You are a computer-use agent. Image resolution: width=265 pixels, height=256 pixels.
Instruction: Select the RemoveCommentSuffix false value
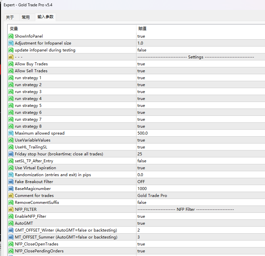tap(142, 203)
